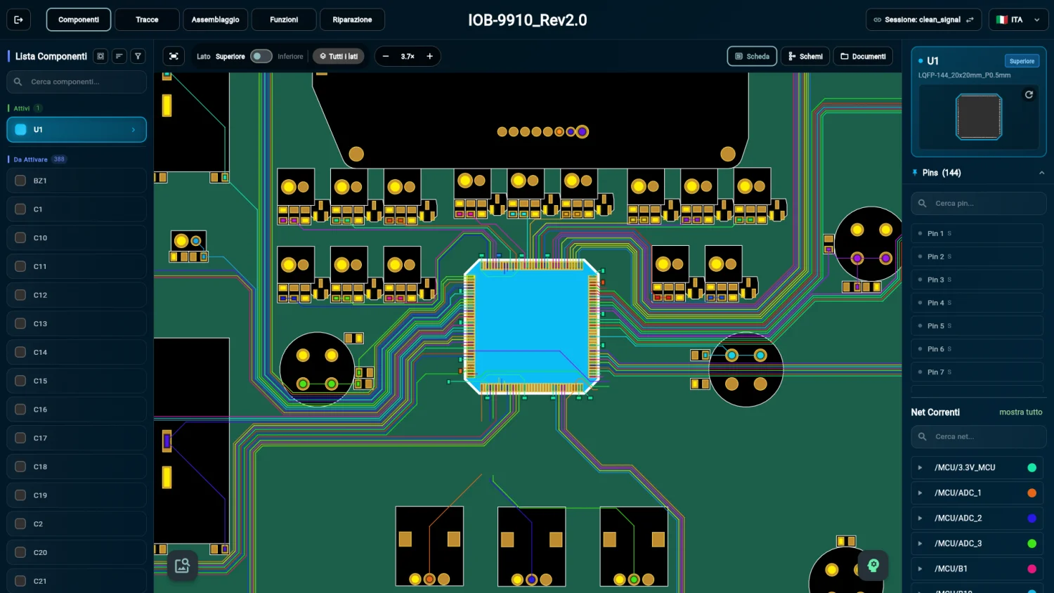This screenshot has height=593, width=1054.
Task: Zoom out with the minus button
Action: coord(386,56)
